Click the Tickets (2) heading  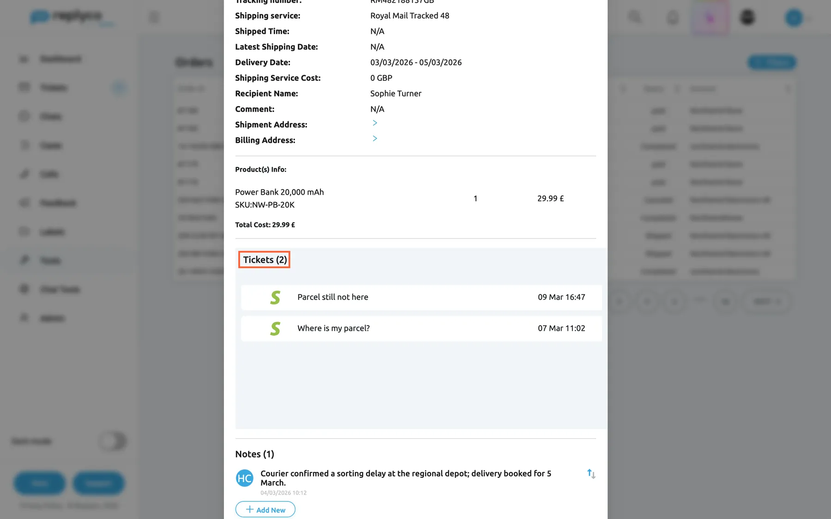tap(265, 260)
